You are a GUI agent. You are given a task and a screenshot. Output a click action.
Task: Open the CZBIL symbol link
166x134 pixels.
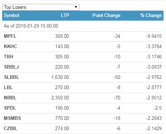tap(11, 128)
